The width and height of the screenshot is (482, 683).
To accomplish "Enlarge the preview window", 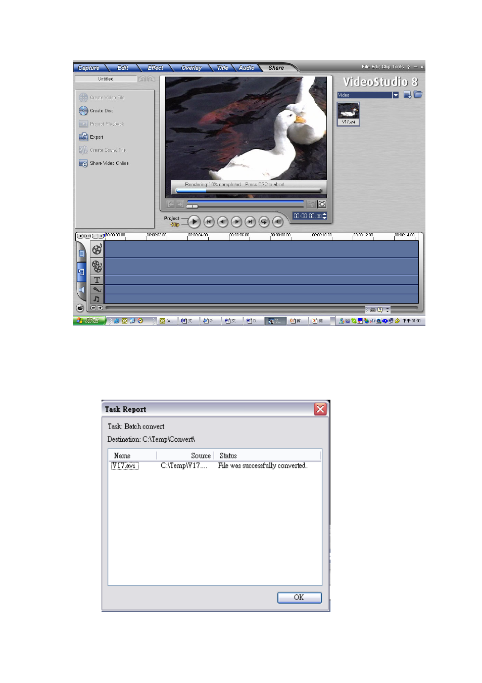I will 322,204.
